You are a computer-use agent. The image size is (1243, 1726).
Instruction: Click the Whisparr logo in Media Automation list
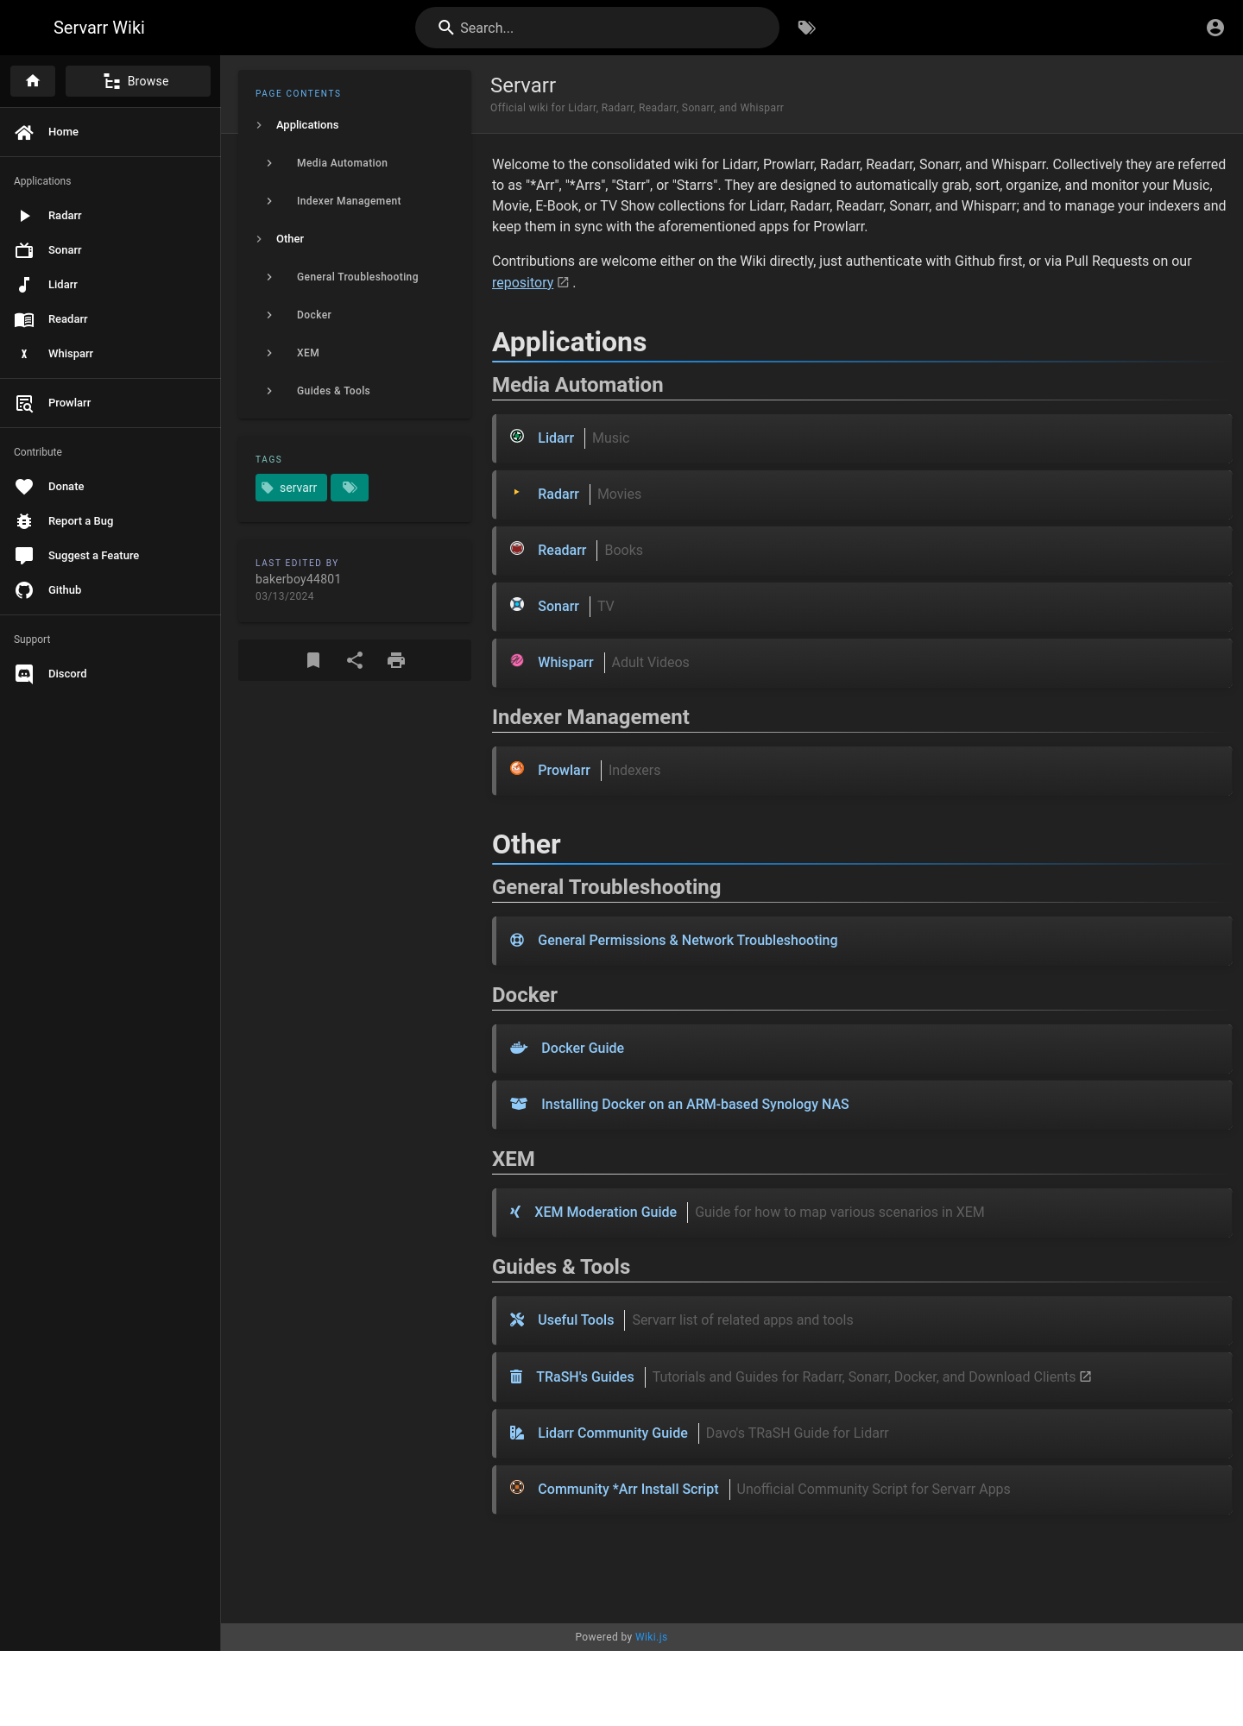pos(517,661)
